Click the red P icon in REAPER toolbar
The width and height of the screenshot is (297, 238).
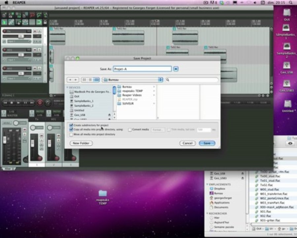pos(32,15)
